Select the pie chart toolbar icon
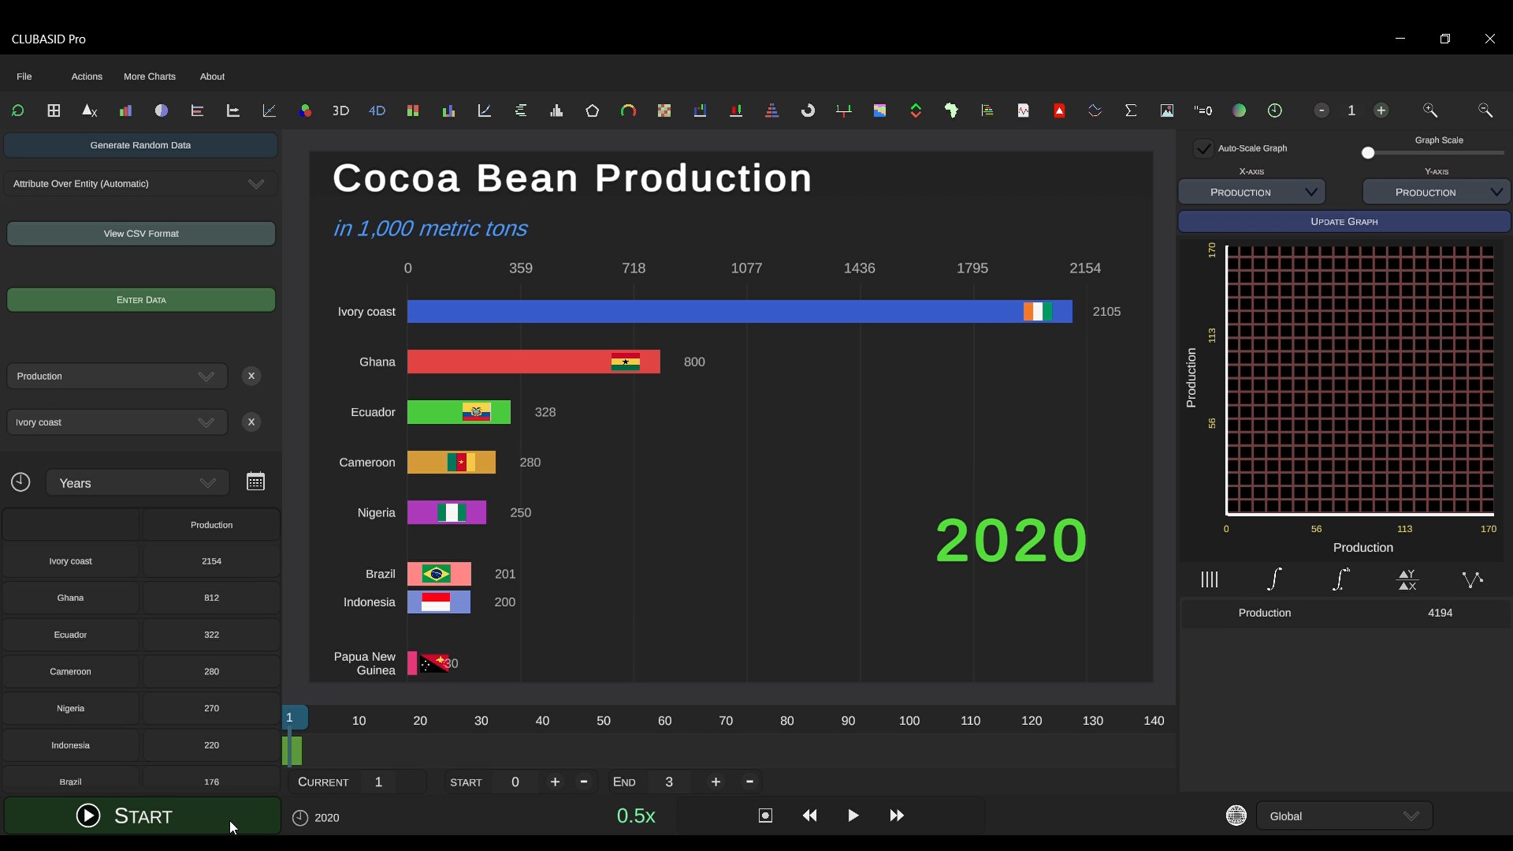Screen dimensions: 1513x851 (x=162, y=111)
